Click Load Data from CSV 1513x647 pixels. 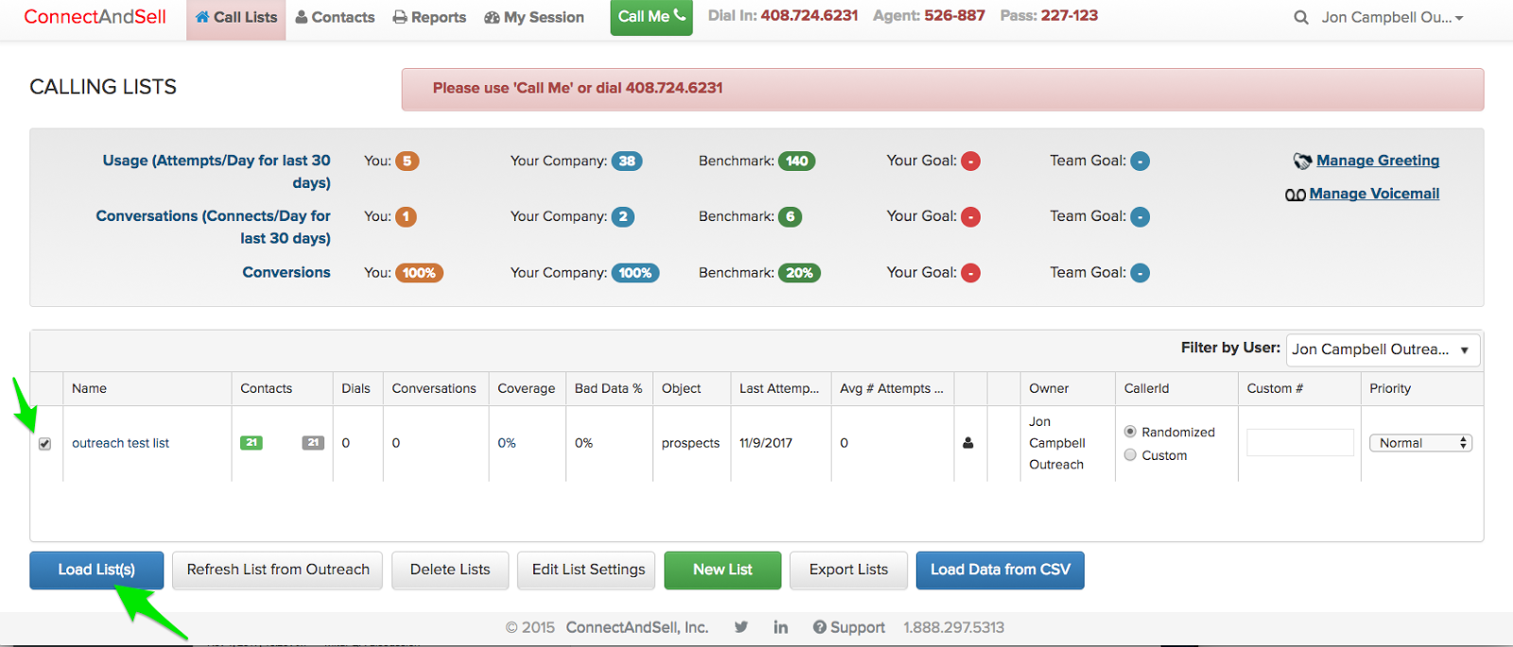(x=1000, y=570)
